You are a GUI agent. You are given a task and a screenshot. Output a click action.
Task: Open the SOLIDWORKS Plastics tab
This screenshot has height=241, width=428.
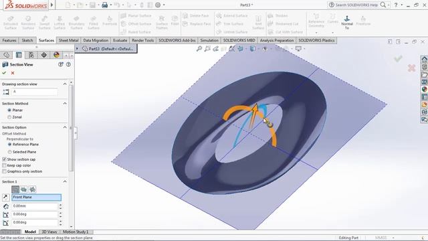point(316,40)
